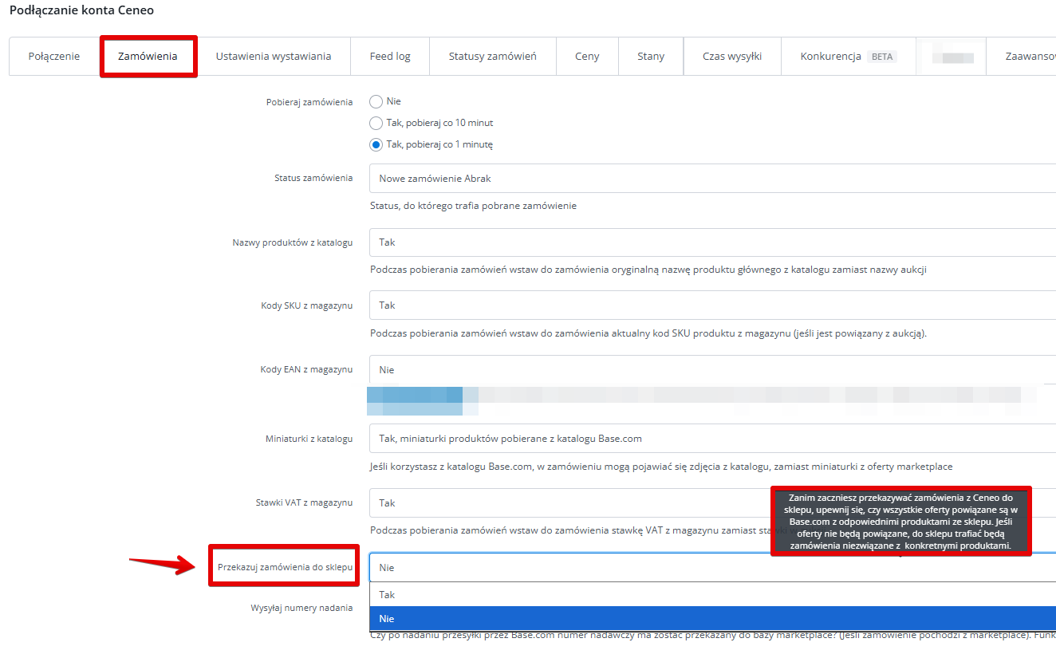Expand Nazwy produktów z katalogu dropdown
The height and width of the screenshot is (658, 1056).
tap(711, 242)
